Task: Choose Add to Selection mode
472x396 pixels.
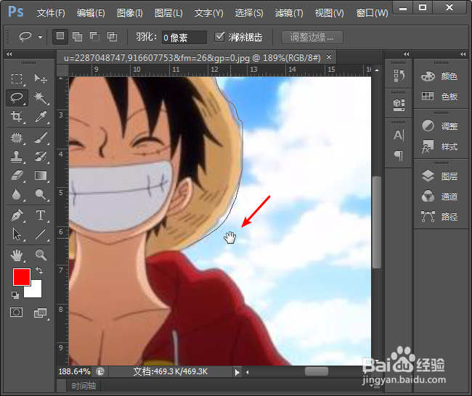Action: 78,36
